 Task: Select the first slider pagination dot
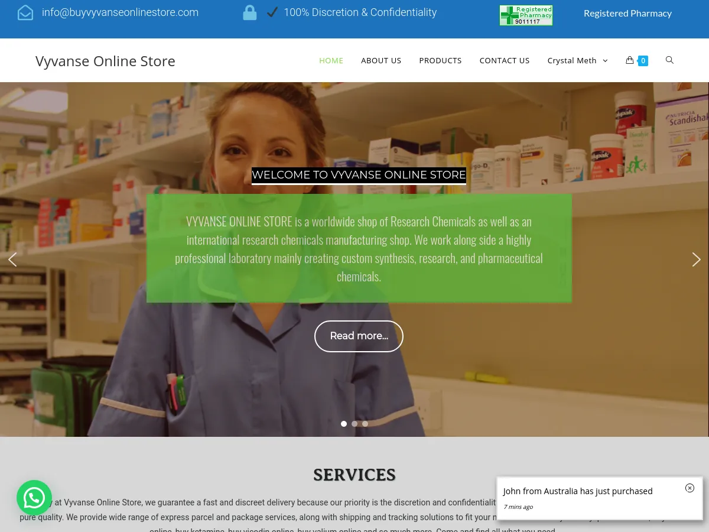(344, 424)
